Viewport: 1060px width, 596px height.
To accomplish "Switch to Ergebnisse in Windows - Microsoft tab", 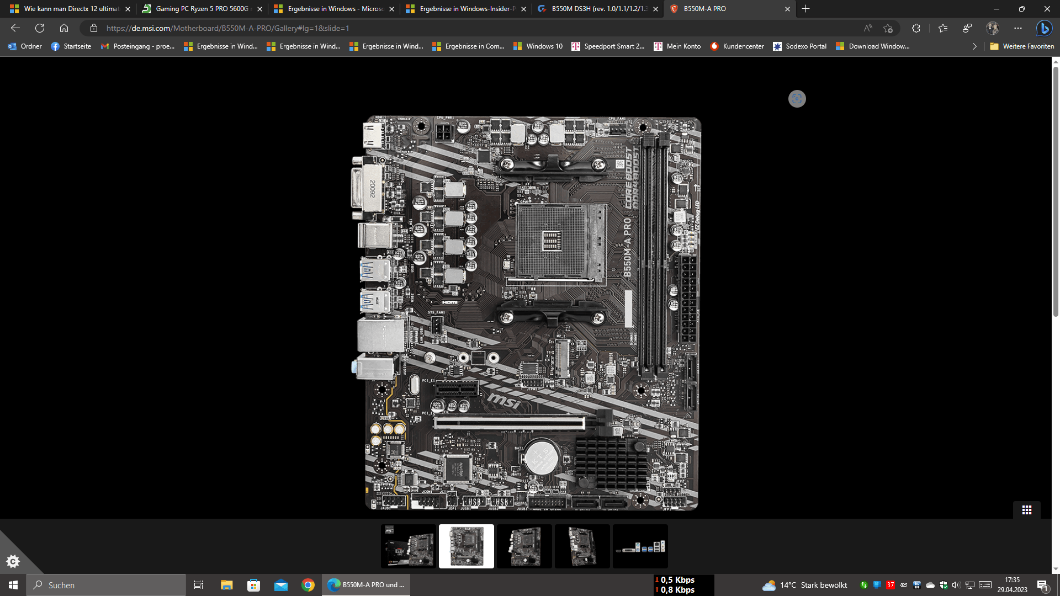I will coord(333,9).
